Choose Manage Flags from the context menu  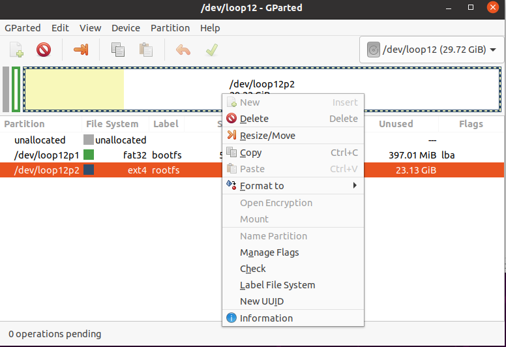(x=293, y=252)
